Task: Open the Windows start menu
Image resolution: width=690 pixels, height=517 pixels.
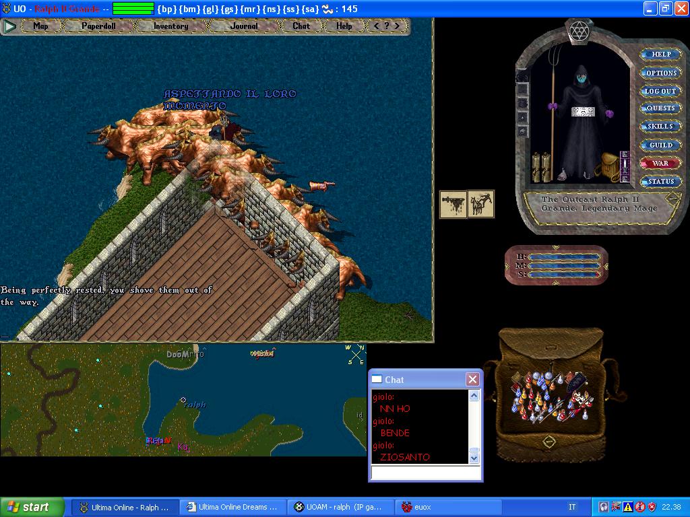Action: (x=32, y=507)
